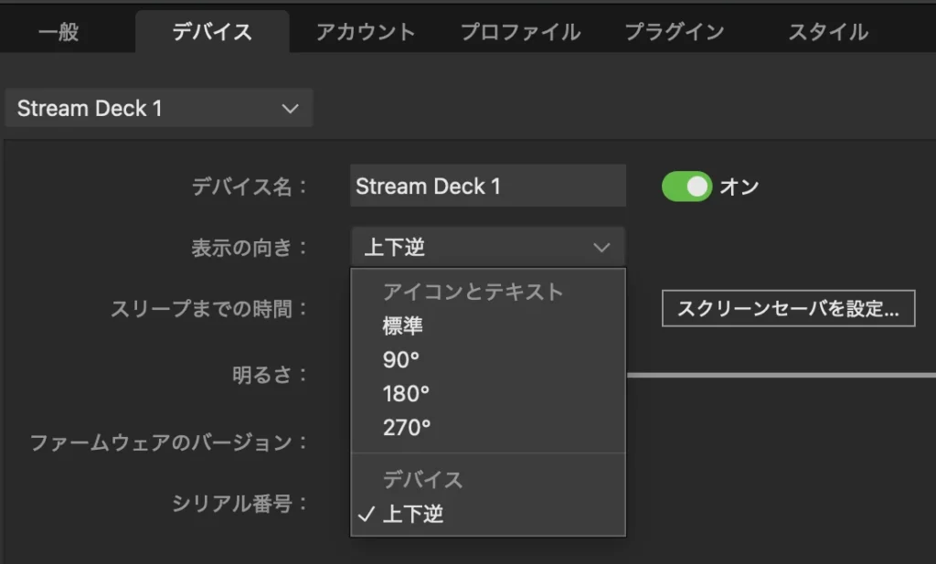Toggle the green オン switch off
936x564 pixels.
[686, 186]
